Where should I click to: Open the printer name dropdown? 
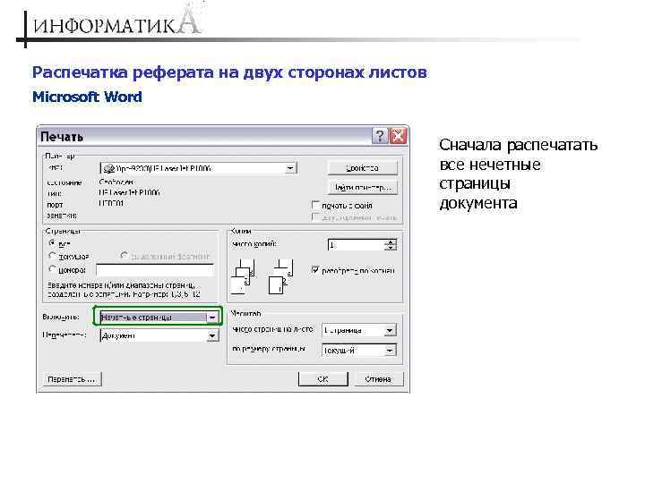pyautogui.click(x=290, y=168)
